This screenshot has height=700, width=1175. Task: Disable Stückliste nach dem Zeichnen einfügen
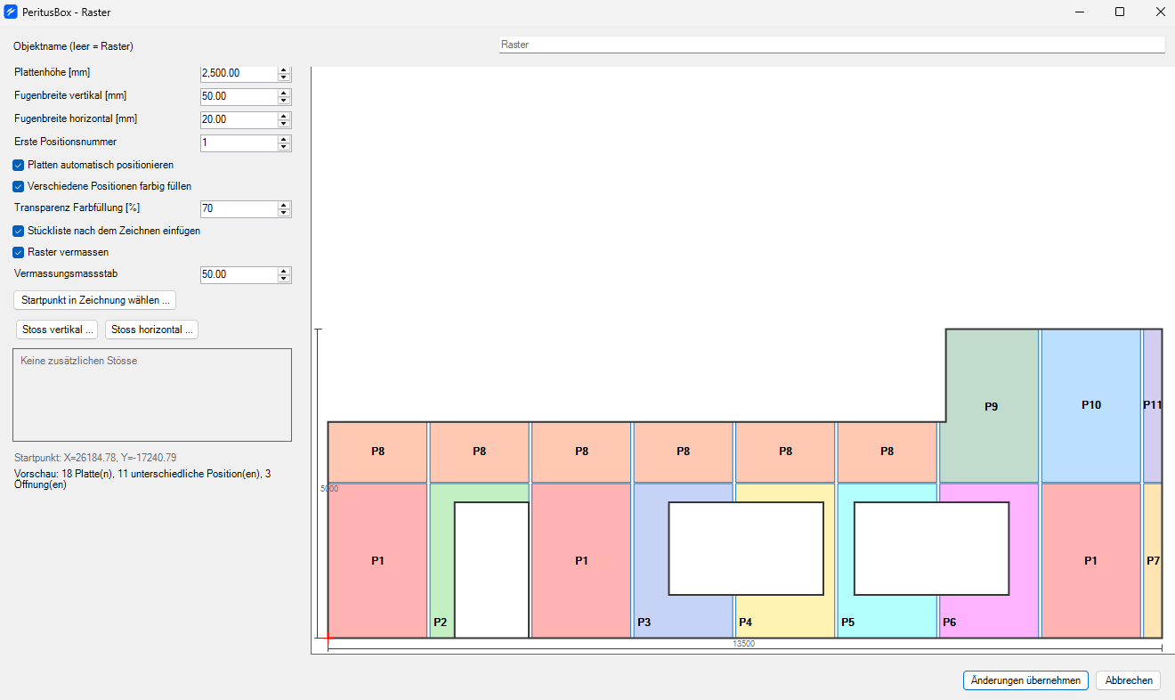(19, 231)
